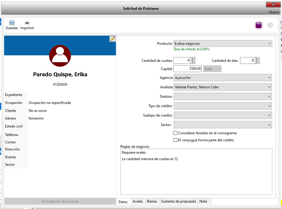Enable Considerar feriados en el cronograma
The height and width of the screenshot is (209, 282).
(176, 133)
